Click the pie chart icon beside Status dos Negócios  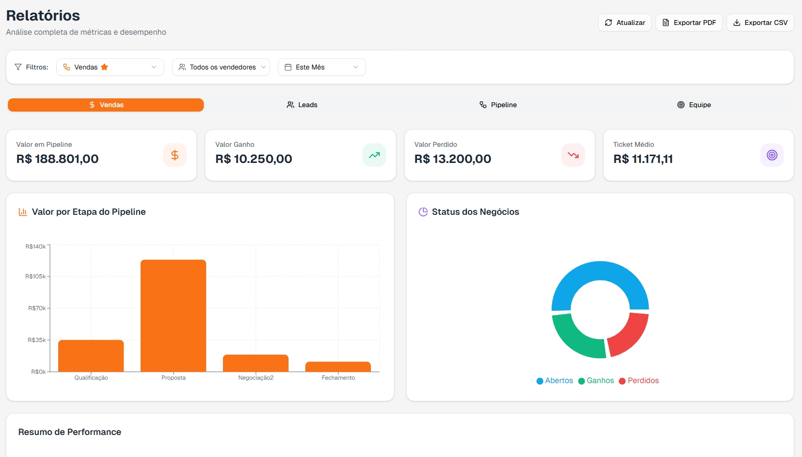(423, 212)
